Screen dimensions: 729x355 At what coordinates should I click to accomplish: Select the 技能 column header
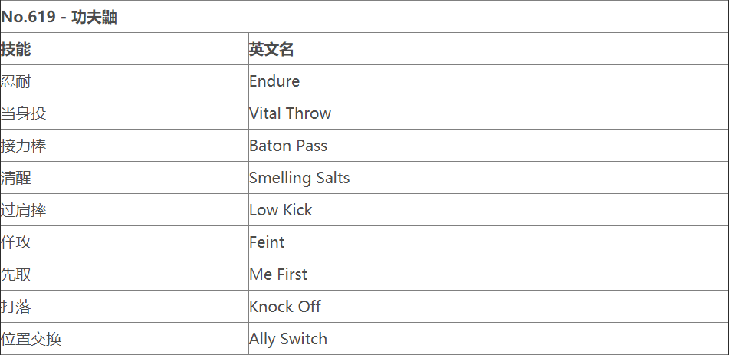pyautogui.click(x=16, y=49)
